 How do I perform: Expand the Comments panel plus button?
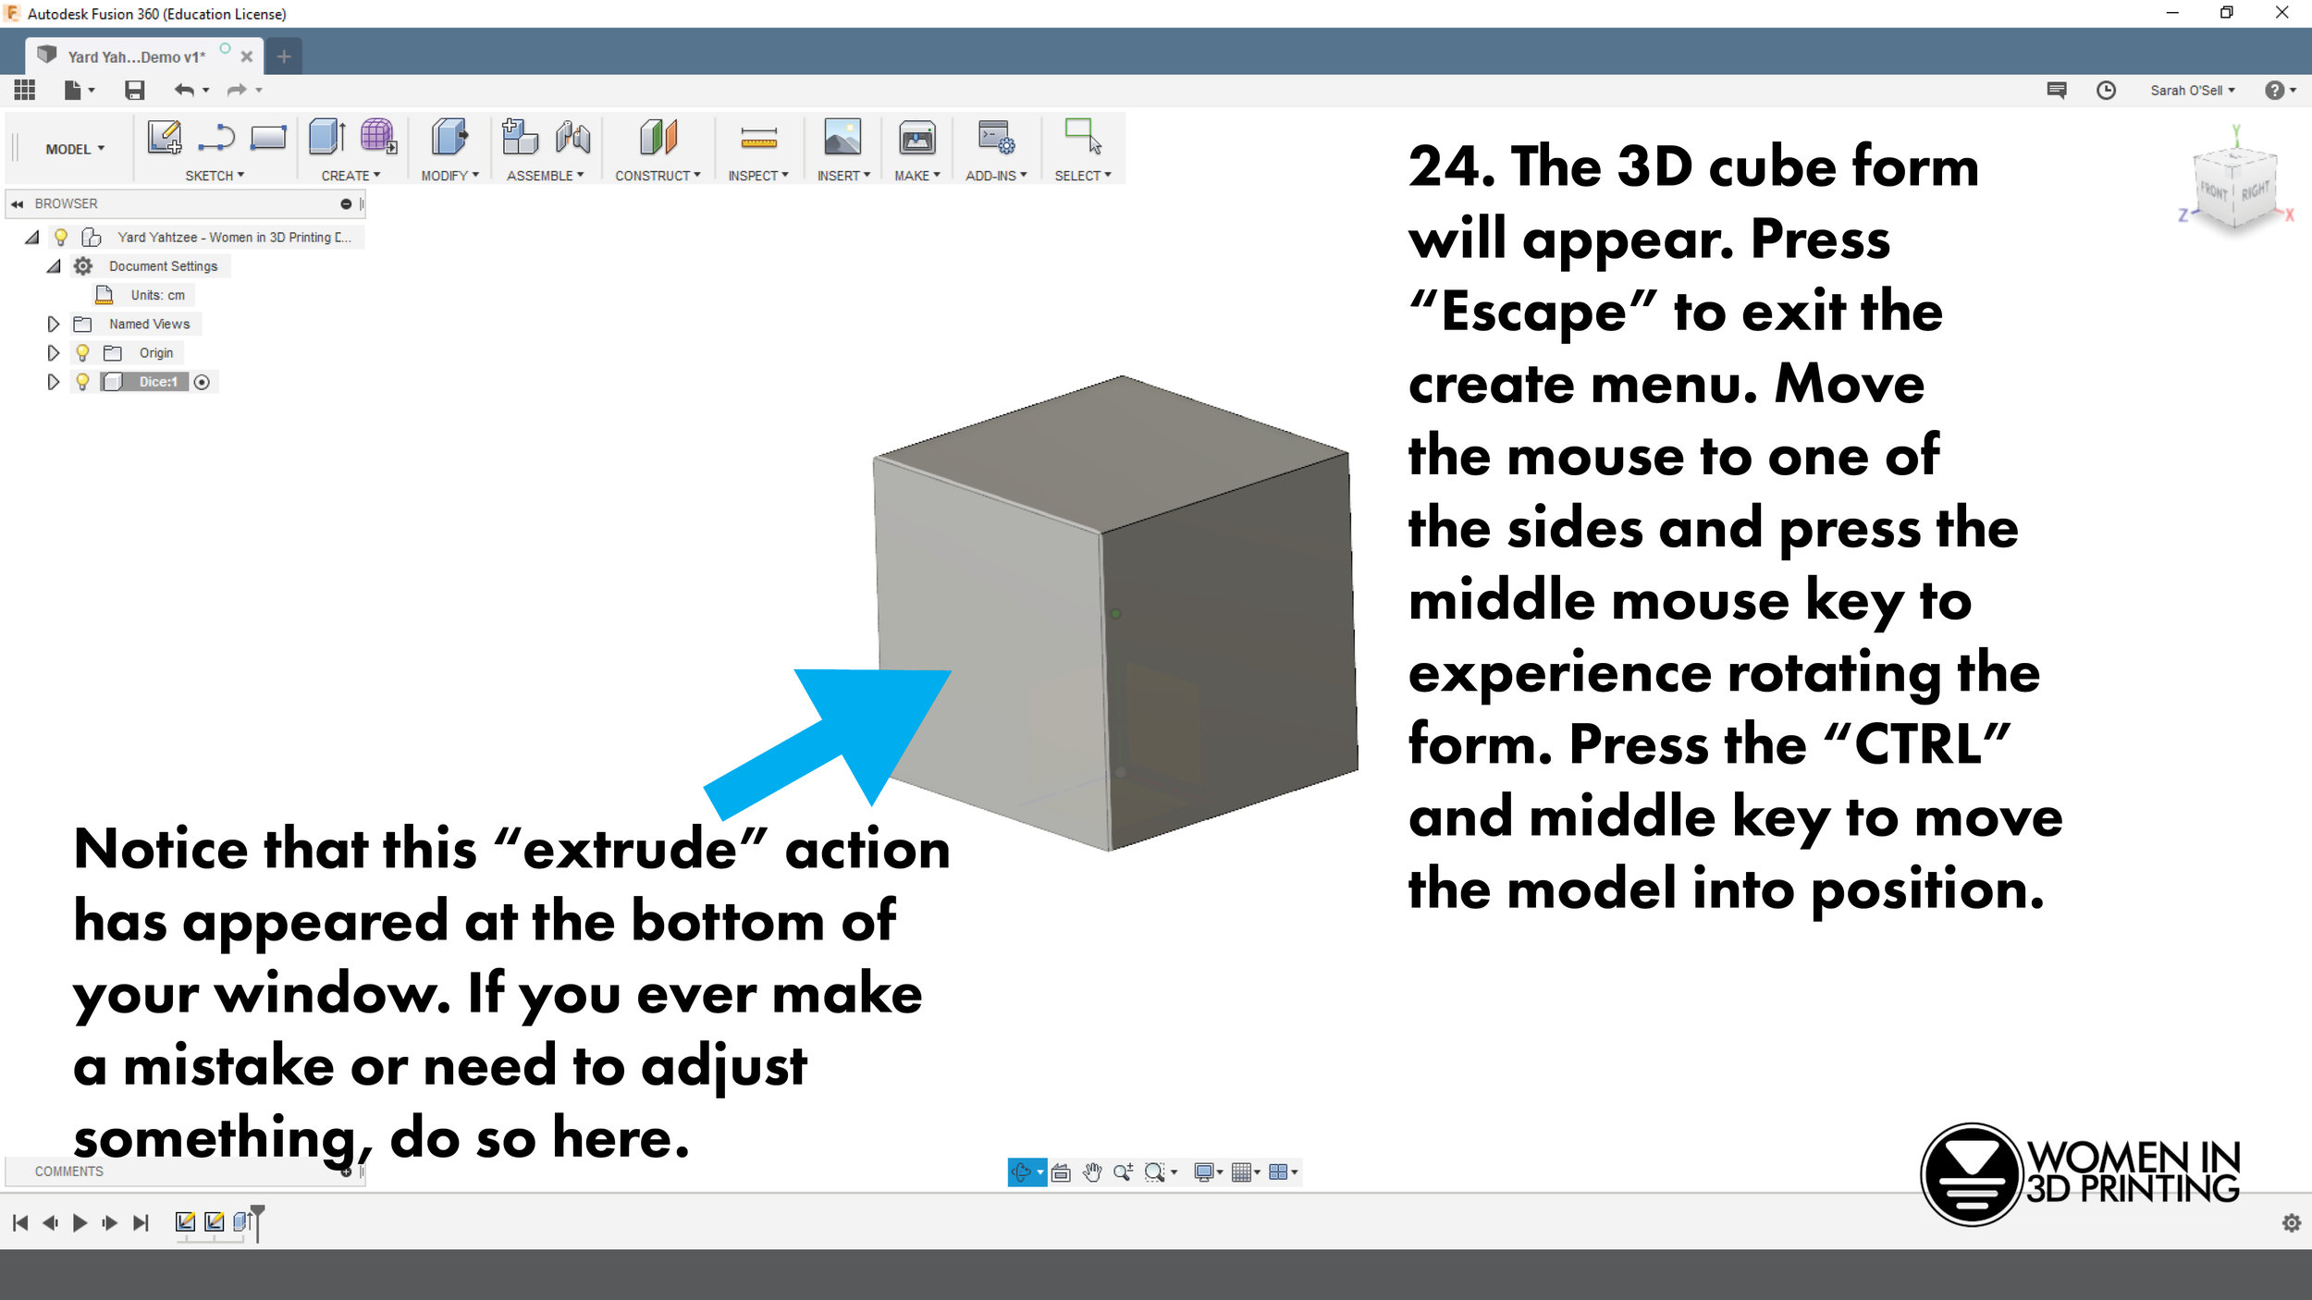(346, 1172)
